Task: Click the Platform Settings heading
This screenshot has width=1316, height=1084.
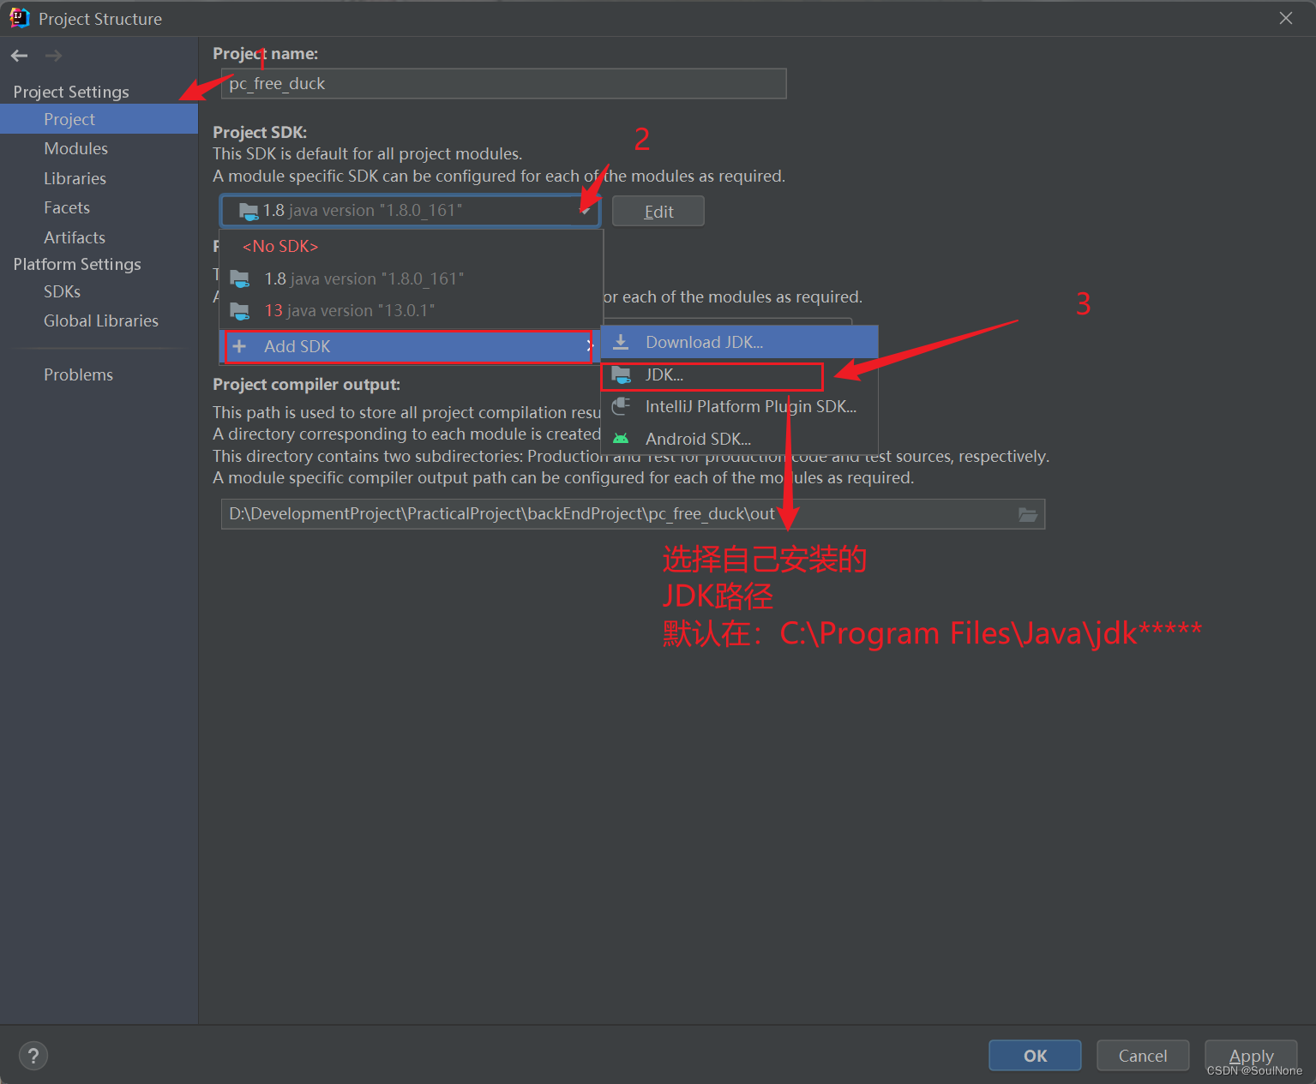Action: coord(77,264)
